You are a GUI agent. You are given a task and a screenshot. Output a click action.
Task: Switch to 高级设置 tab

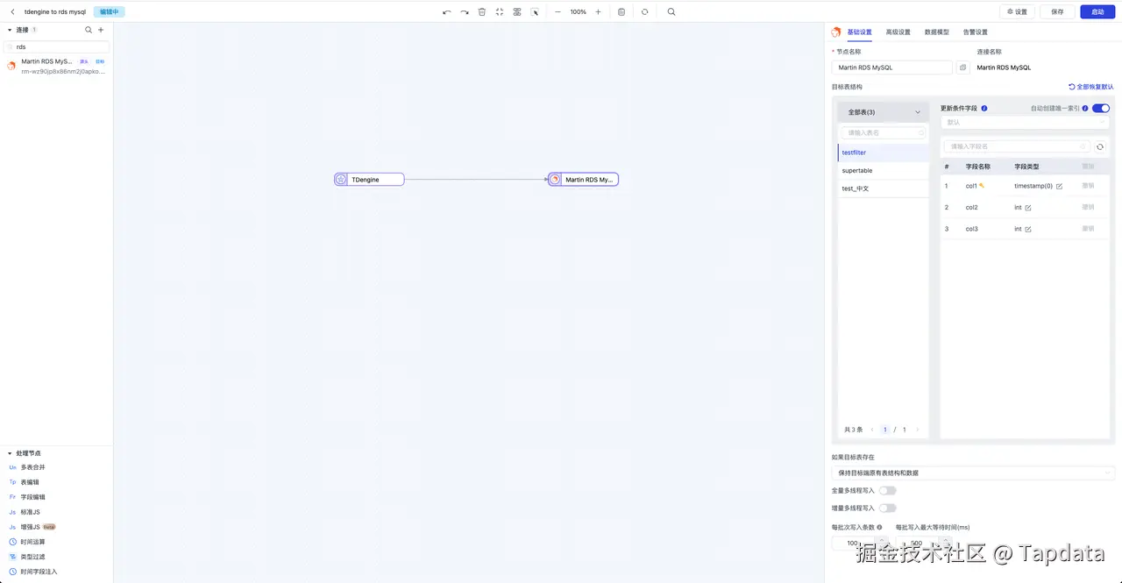[x=898, y=32]
